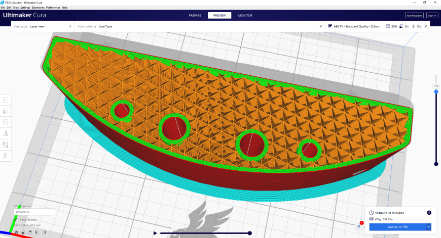The image size is (441, 238).
Task: Click the Save as TFT file button
Action: [397, 227]
